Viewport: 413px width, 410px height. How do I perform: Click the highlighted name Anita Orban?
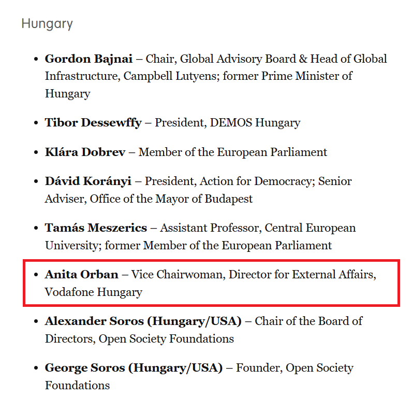click(82, 274)
